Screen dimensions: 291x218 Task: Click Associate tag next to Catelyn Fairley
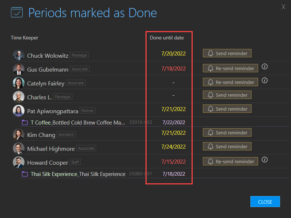coord(76,83)
